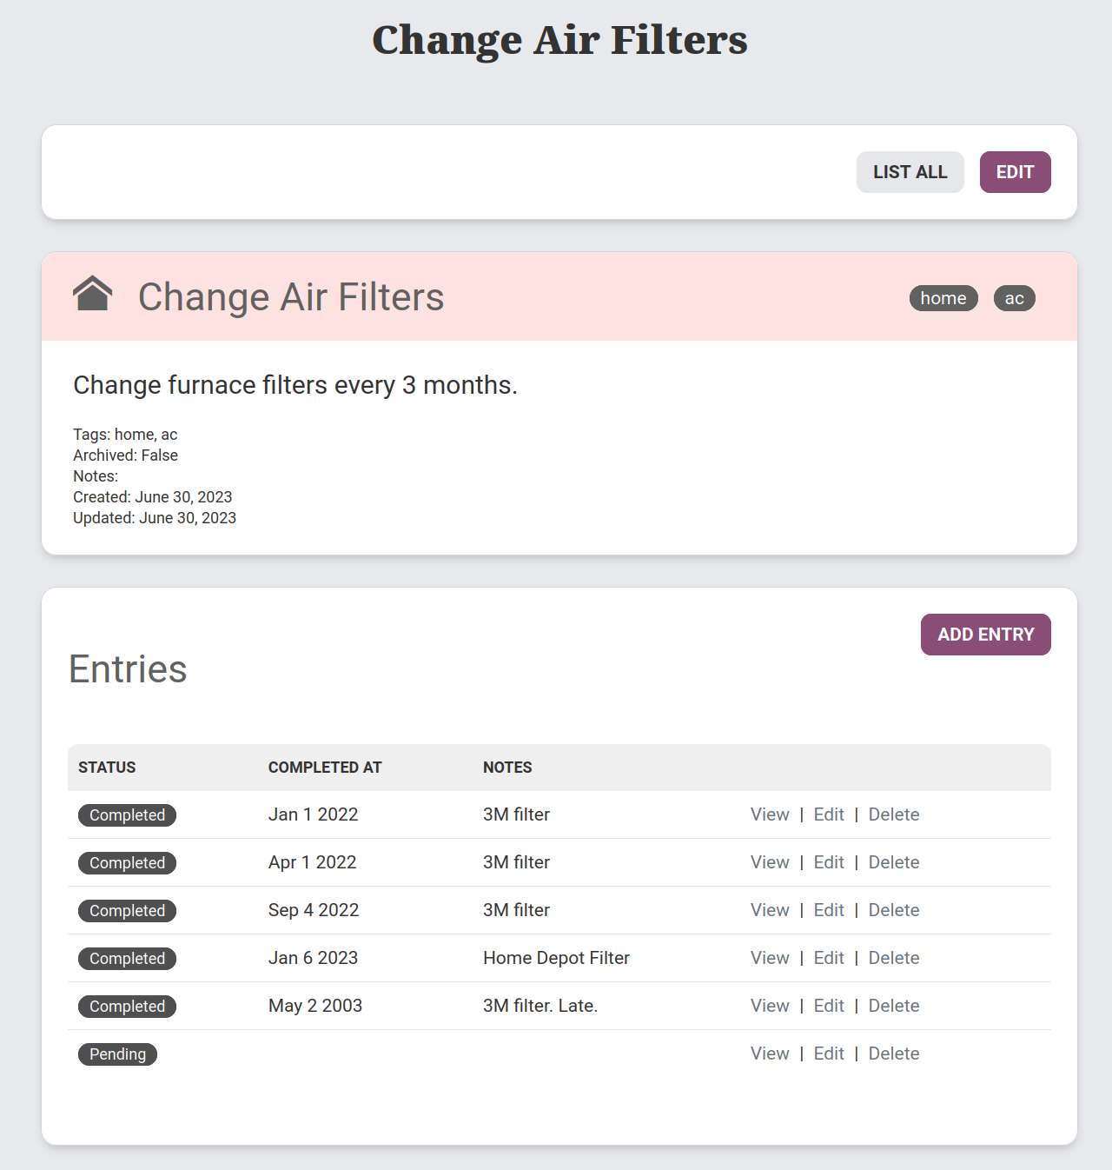Edit the Pending entry
1112x1170 pixels.
829,1054
